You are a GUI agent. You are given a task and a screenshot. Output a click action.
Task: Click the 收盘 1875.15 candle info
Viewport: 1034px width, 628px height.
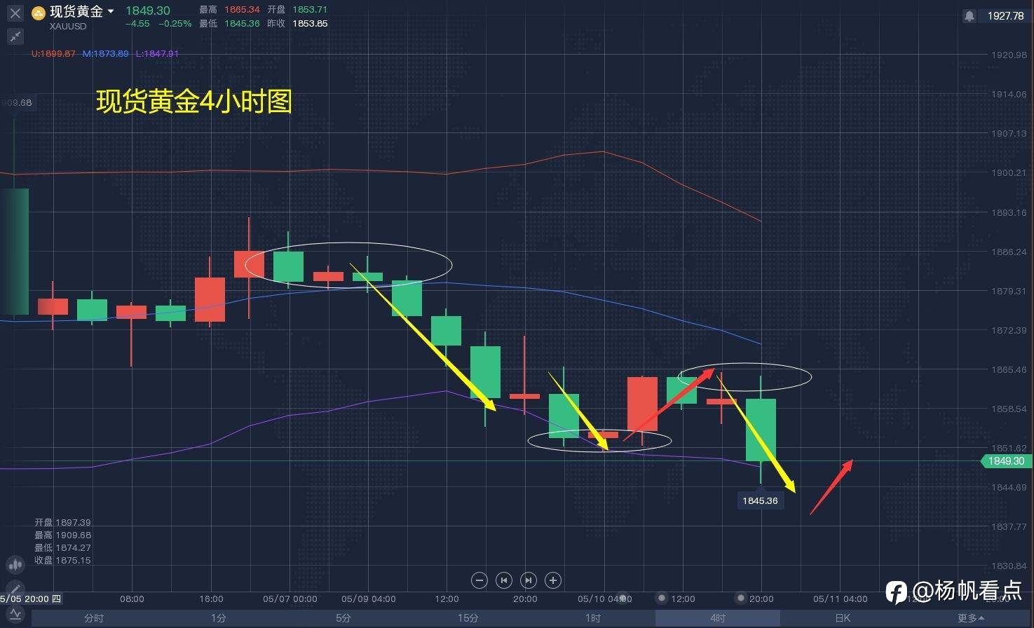[x=62, y=560]
